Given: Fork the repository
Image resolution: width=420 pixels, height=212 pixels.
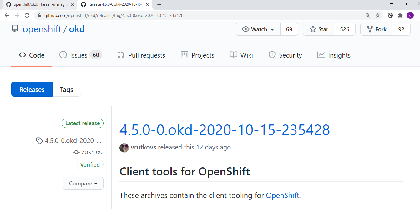Looking at the screenshot, I should coord(376,29).
